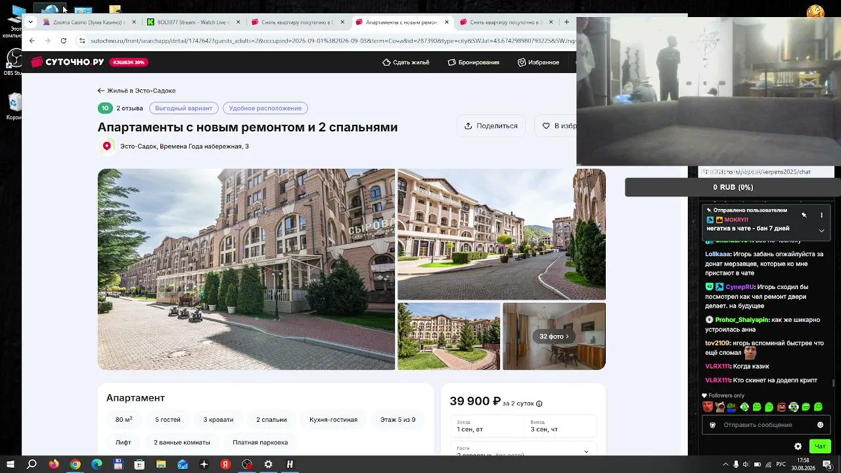Image resolution: width=841 pixels, height=473 pixels.
Task: Select the Выезд check-out date field
Action: [560, 426]
